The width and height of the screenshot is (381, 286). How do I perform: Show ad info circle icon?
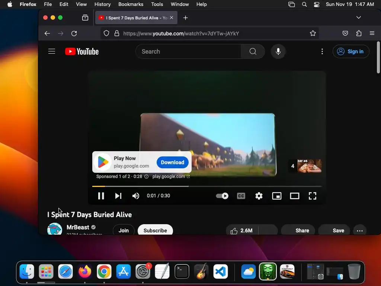click(146, 177)
